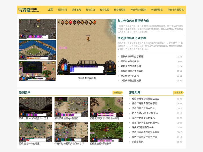Viewport: 203px width, 152px height.
Task: Open caption link 传奇魔龙boss在哪里
Action: pyautogui.click(x=29, y=144)
